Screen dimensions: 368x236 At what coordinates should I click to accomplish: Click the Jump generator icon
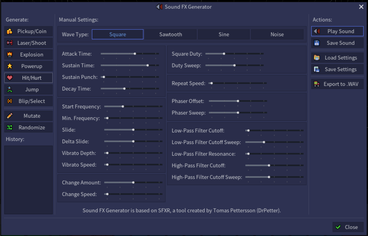click(10, 89)
